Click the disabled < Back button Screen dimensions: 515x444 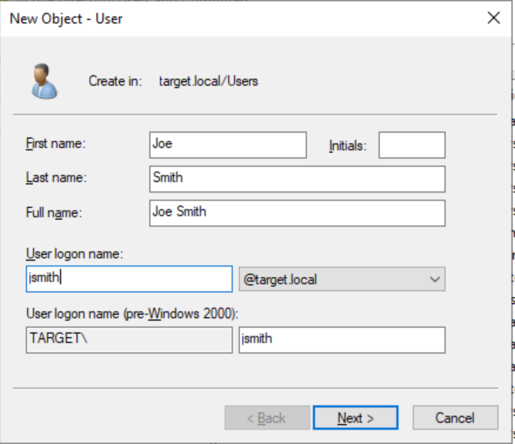click(267, 418)
